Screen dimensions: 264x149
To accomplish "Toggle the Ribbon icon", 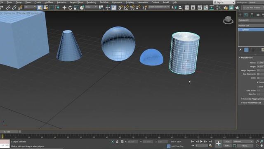I will [200, 7].
